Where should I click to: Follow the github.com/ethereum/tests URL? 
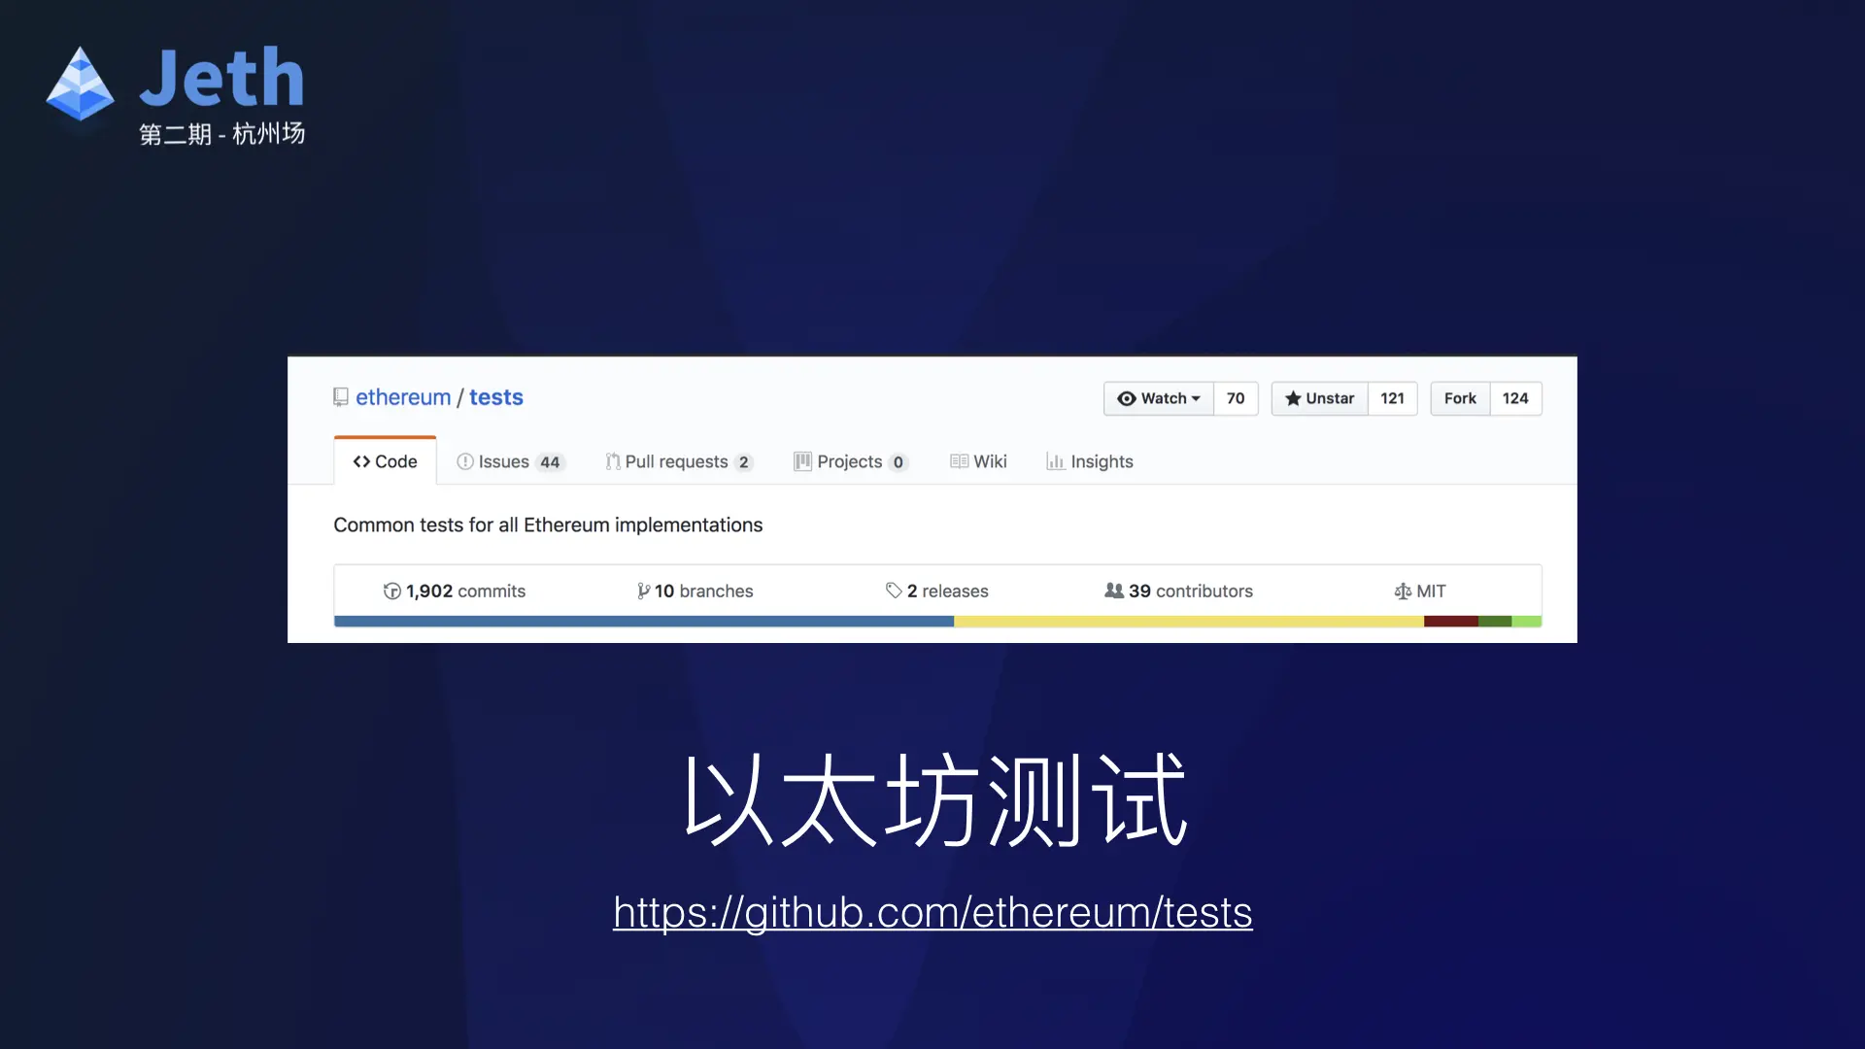tap(932, 913)
